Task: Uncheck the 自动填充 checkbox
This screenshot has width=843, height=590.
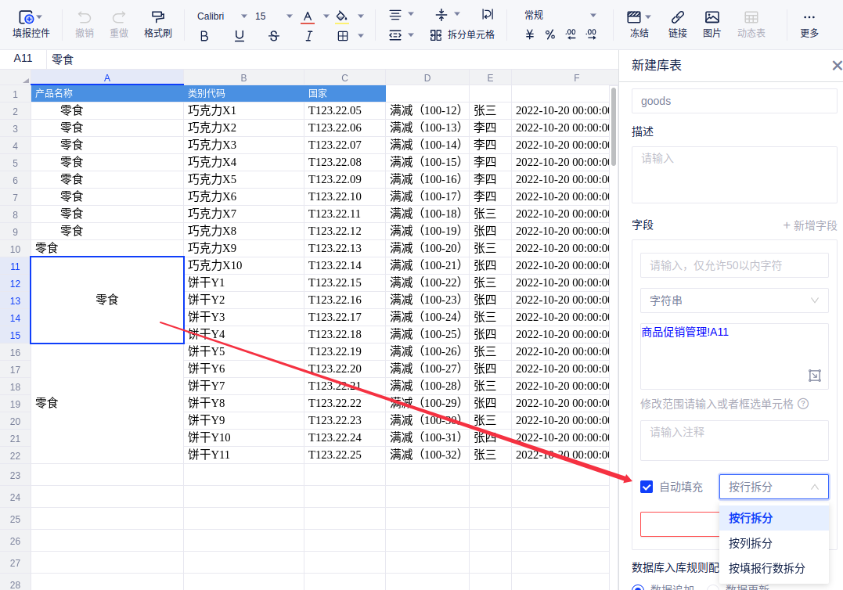Action: 647,487
